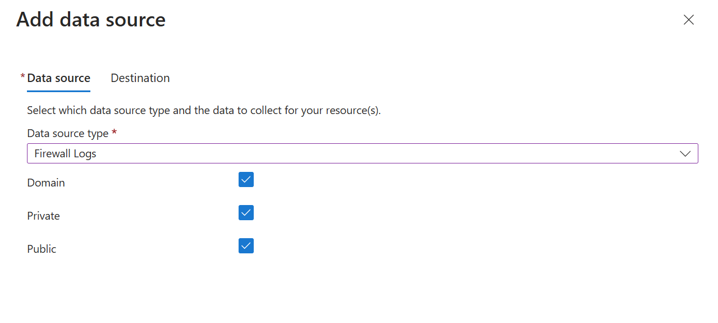Viewport: 718px width, 323px height.
Task: Click the required asterisk after Data source type
Action: click(115, 133)
